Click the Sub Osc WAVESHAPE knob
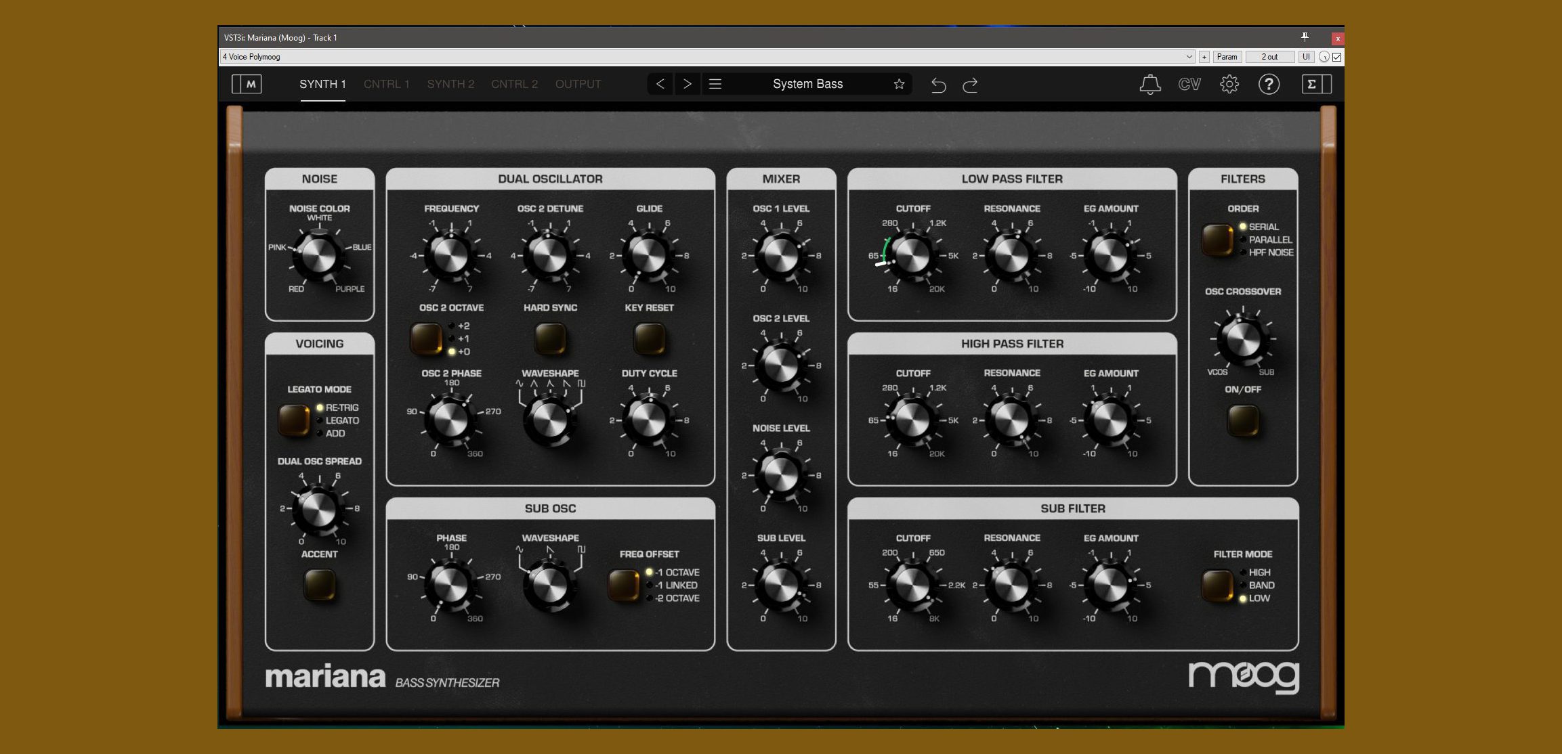The image size is (1562, 754). (549, 585)
